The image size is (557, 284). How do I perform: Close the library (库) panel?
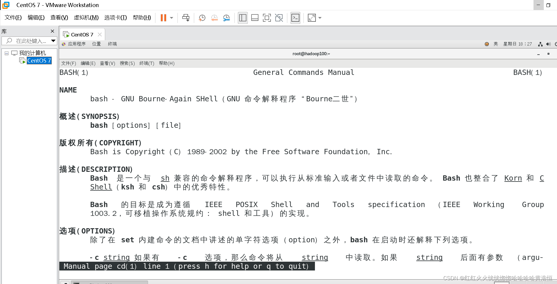[x=52, y=31]
